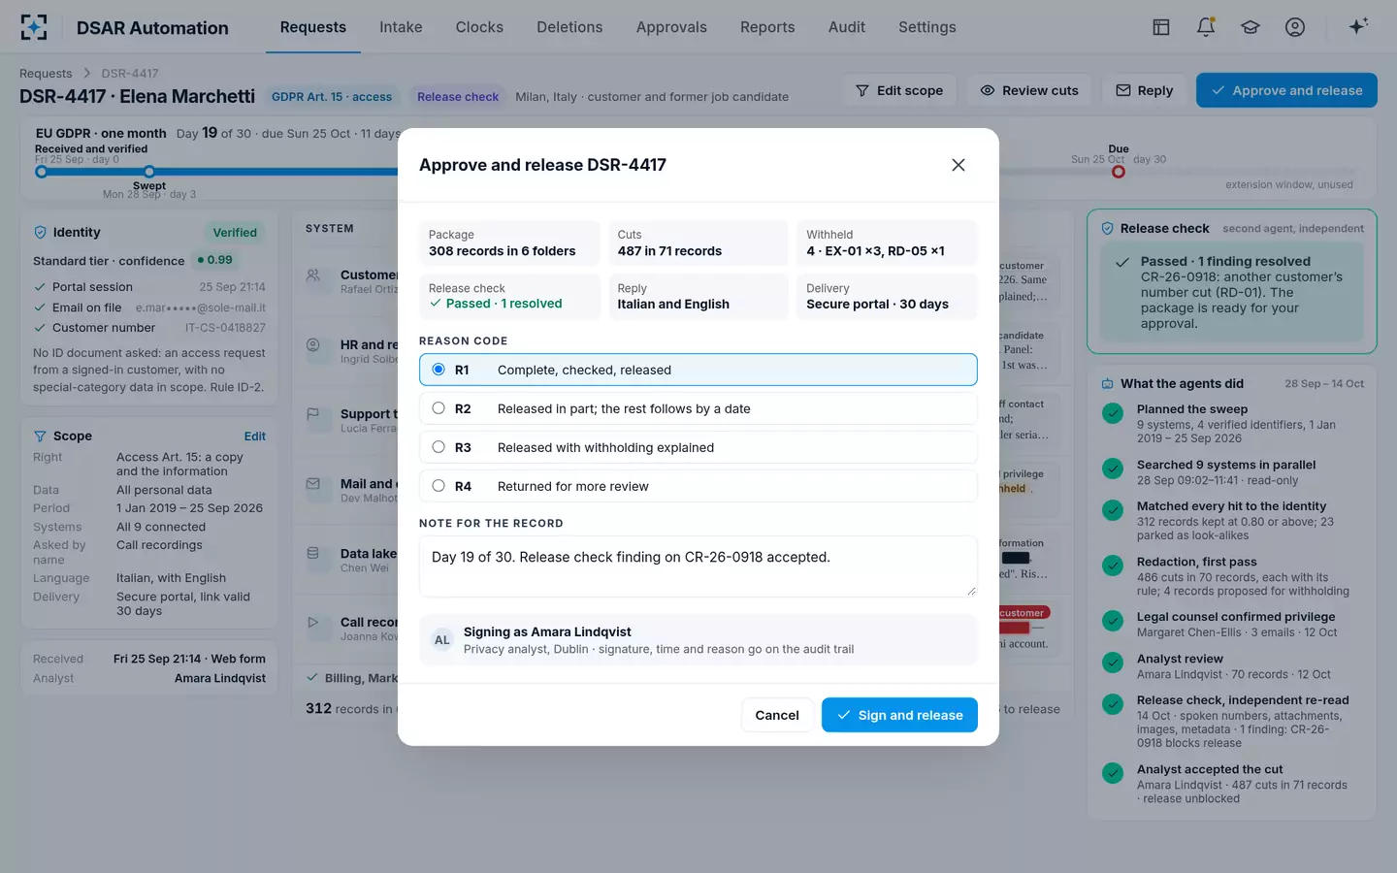Click the Support system row flag icon
The width and height of the screenshot is (1397, 873).
click(x=313, y=414)
